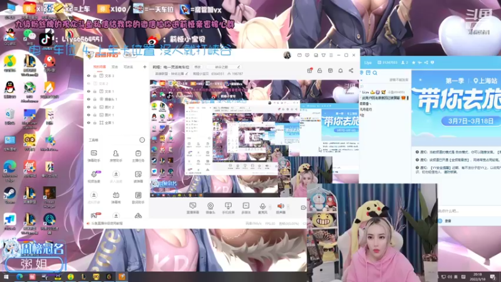Click the unlock padlock icon in header

320,70
